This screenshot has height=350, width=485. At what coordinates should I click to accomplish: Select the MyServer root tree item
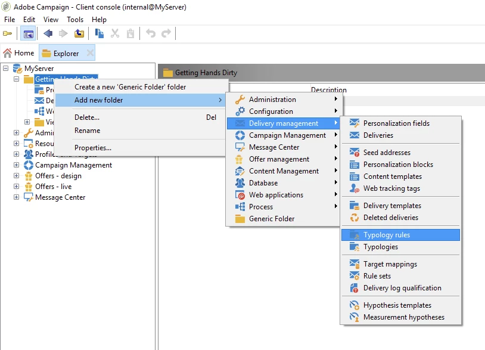39,68
